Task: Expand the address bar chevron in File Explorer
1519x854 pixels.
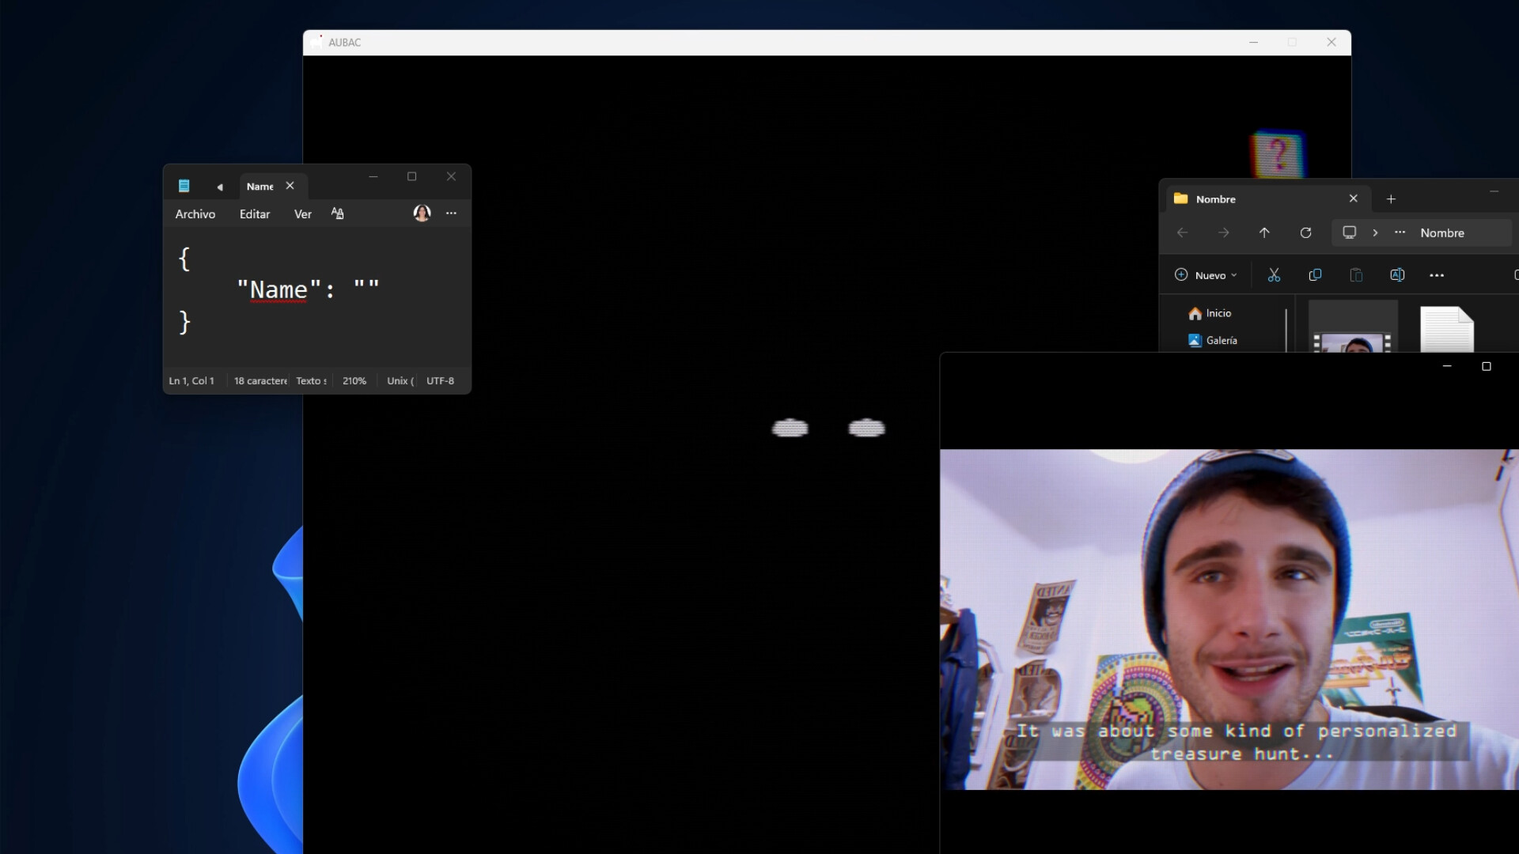Action: point(1375,232)
